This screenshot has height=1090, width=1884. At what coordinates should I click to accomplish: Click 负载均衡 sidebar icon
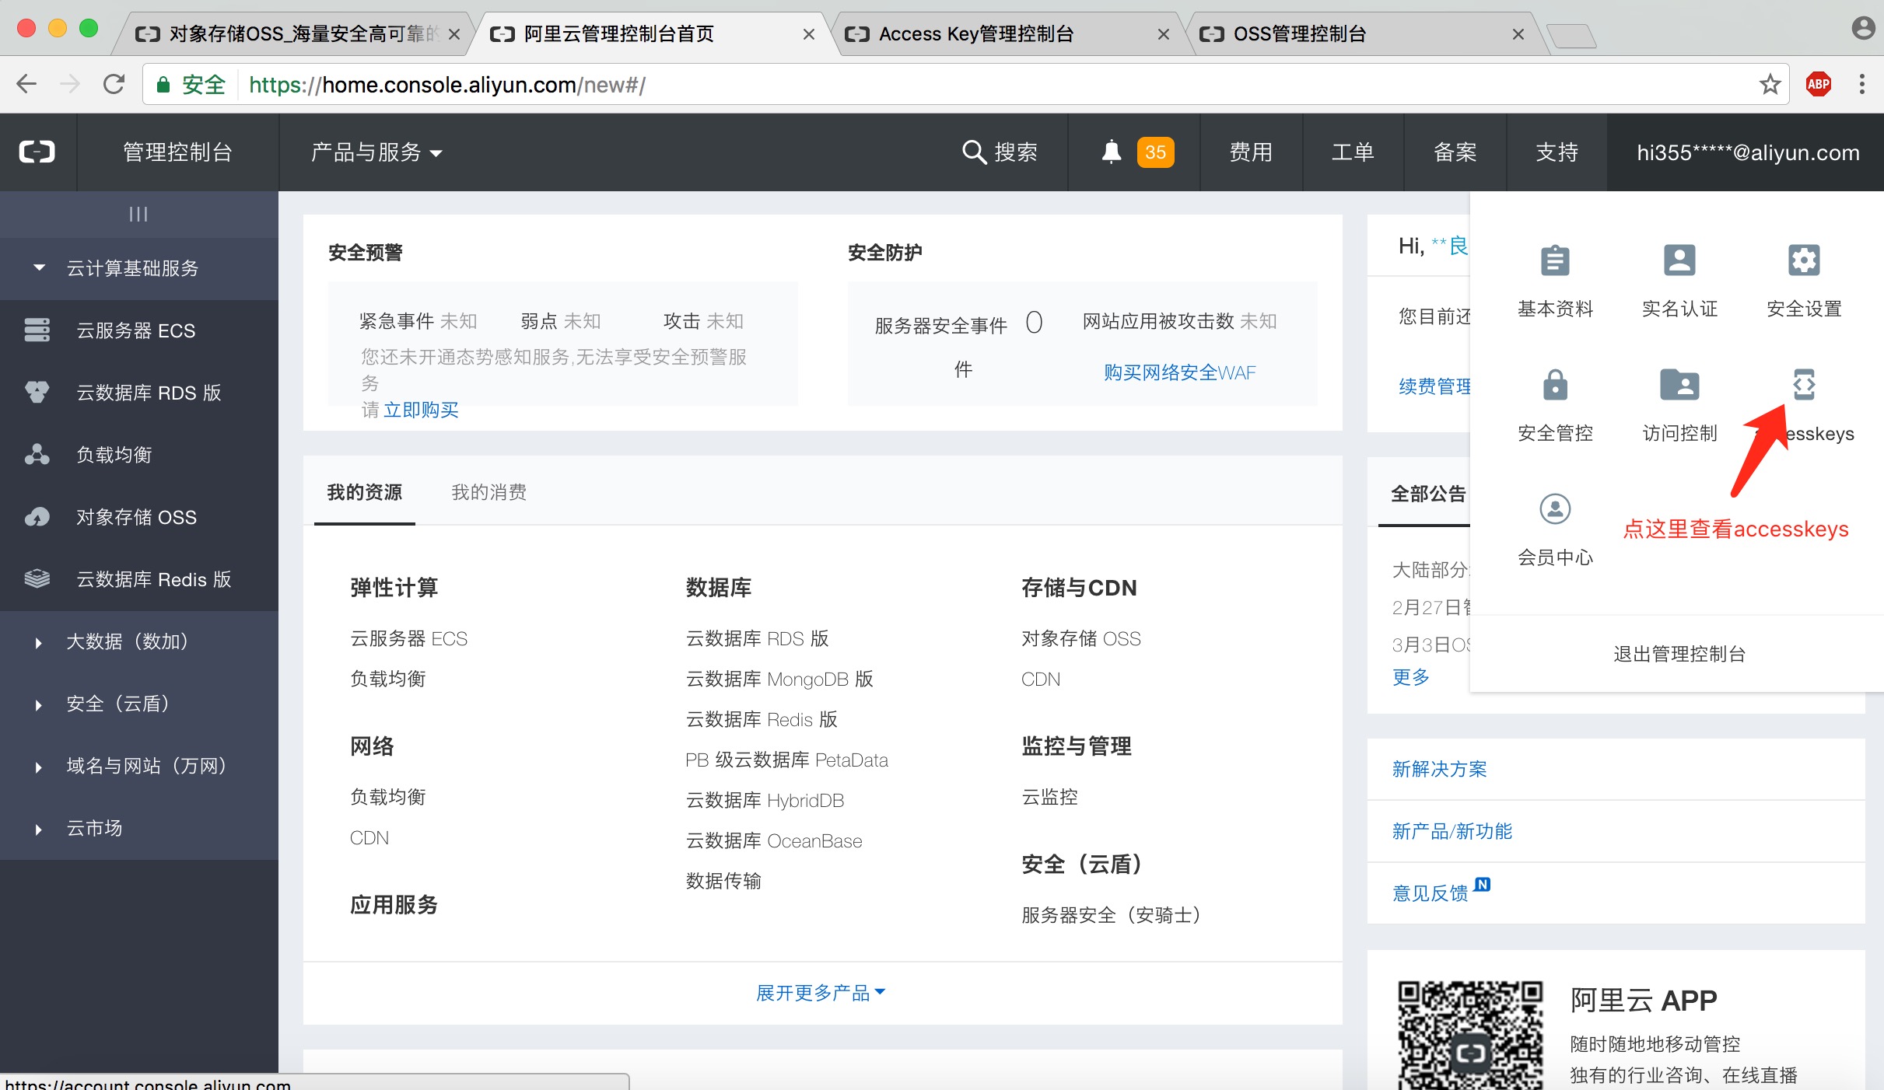[37, 455]
